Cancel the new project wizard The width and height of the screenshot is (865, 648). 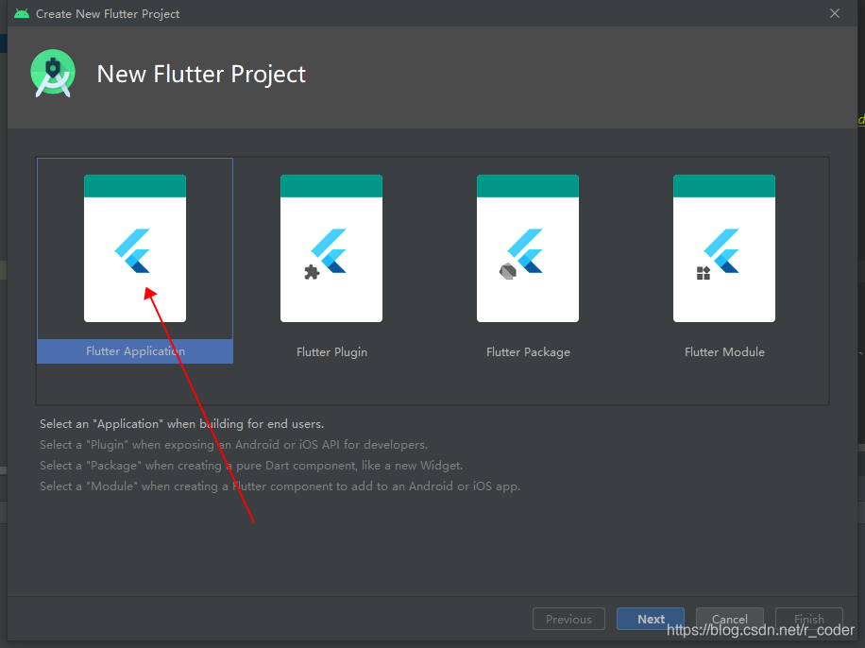729,619
